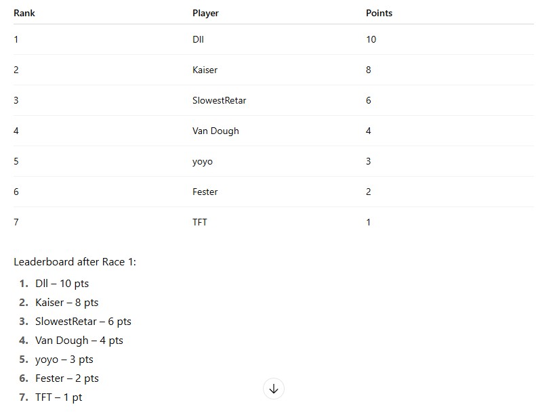Screen dimensions: 536x413
Task: Select list entry "Kaiser – 8 pts"
Action: tap(66, 303)
